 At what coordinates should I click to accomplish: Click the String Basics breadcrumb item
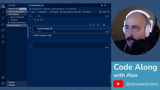point(59,9)
